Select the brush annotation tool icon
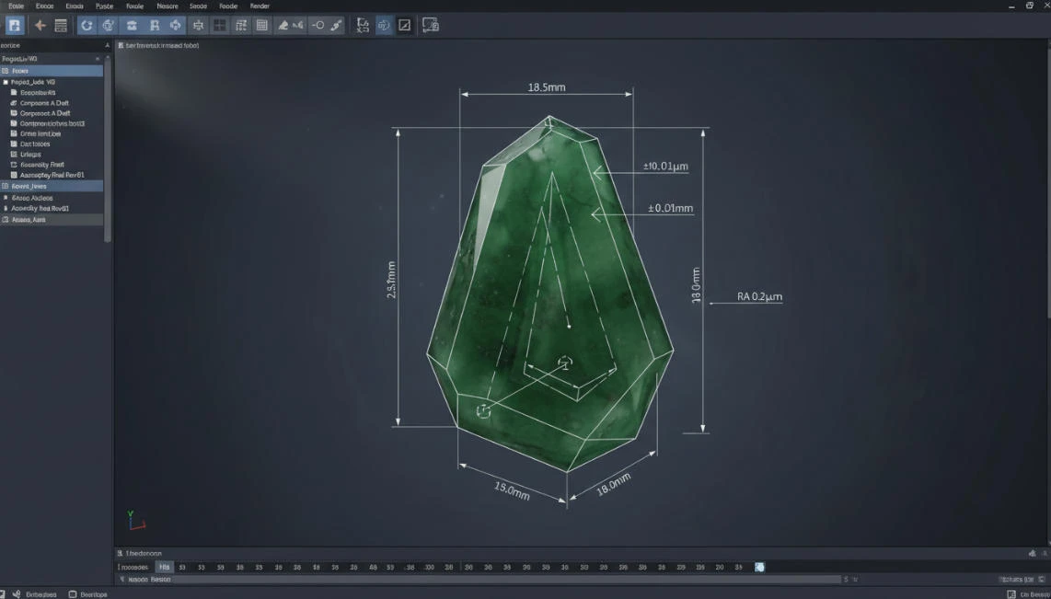The width and height of the screenshot is (1051, 599). [283, 25]
